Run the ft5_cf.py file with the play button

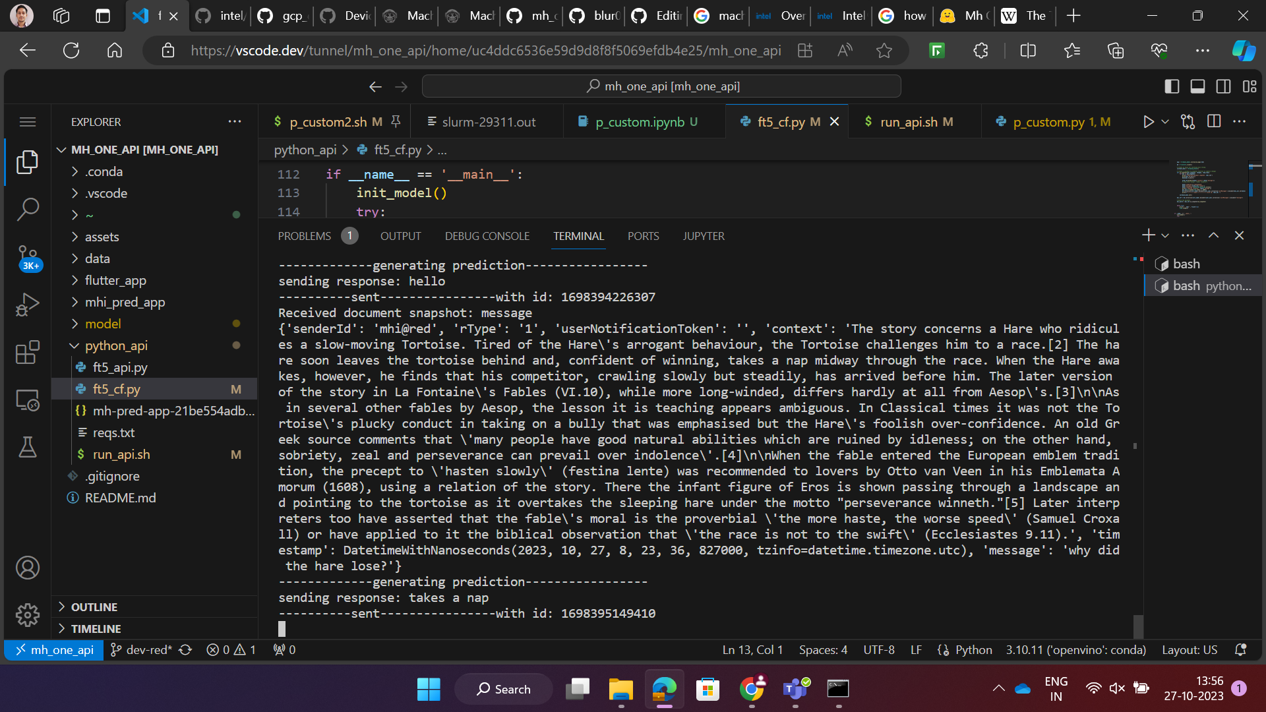click(x=1148, y=121)
